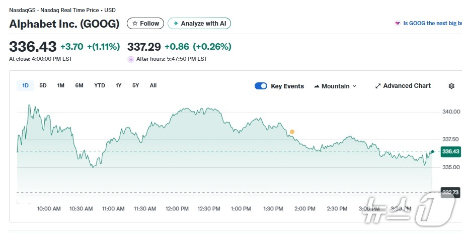Select the 1M chart range
The width and height of the screenshot is (462, 233).
pyautogui.click(x=60, y=85)
